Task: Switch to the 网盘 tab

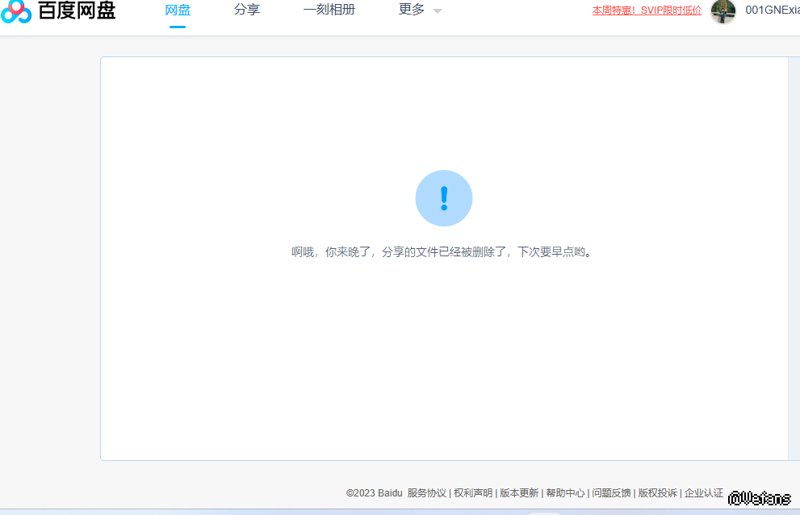Action: click(x=178, y=10)
